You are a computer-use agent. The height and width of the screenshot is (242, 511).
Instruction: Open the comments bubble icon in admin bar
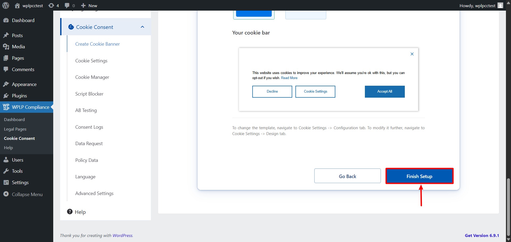[x=67, y=6]
